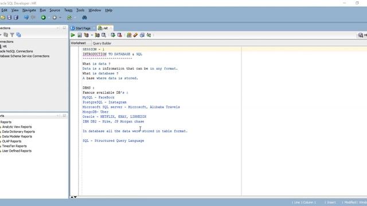Open the Schema Browser icon in Connections panel
This screenshot has height=206, width=367.
(18, 35)
